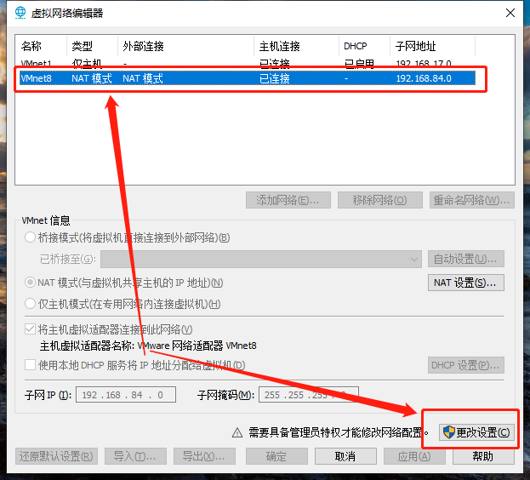The width and height of the screenshot is (530, 480).
Task: Click the 自动设置(U)... button
Action: pyautogui.click(x=466, y=259)
